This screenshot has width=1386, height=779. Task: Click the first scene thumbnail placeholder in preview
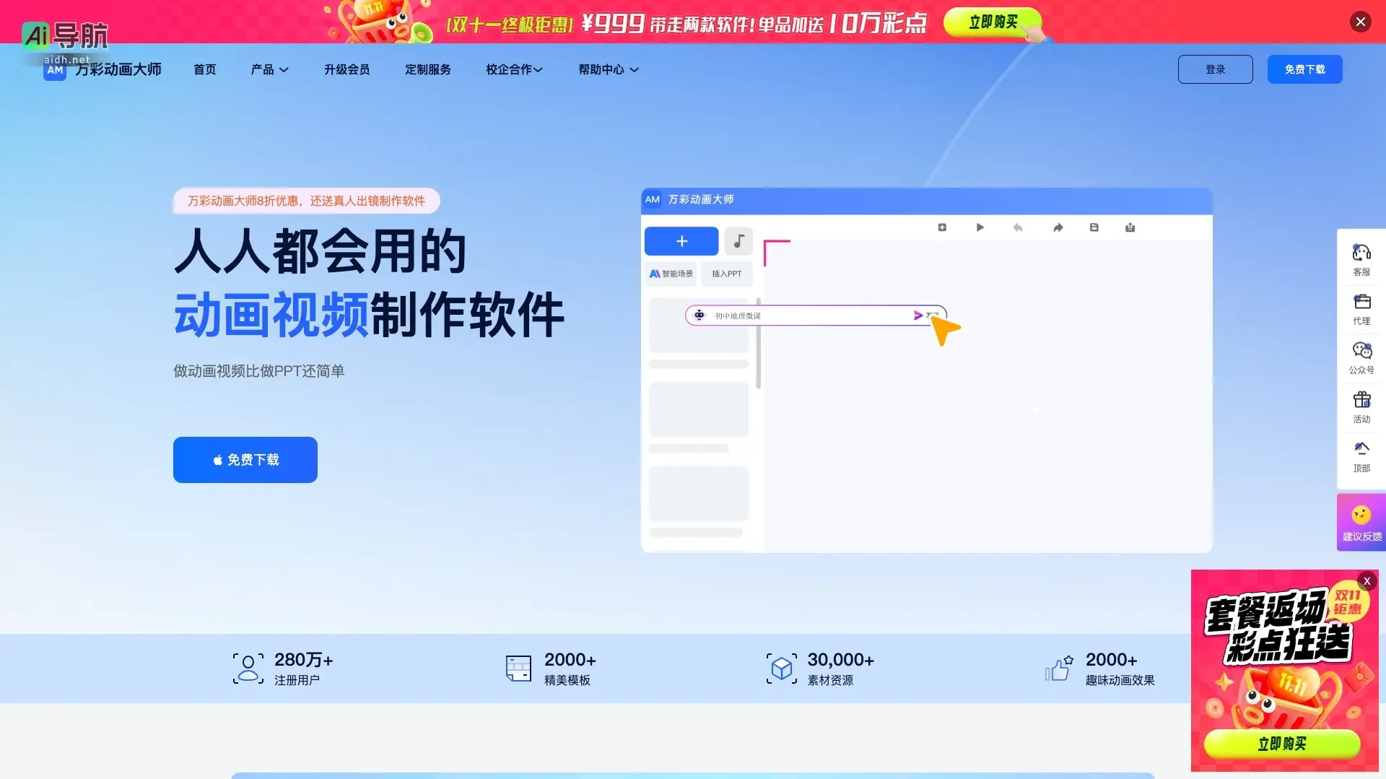click(698, 325)
